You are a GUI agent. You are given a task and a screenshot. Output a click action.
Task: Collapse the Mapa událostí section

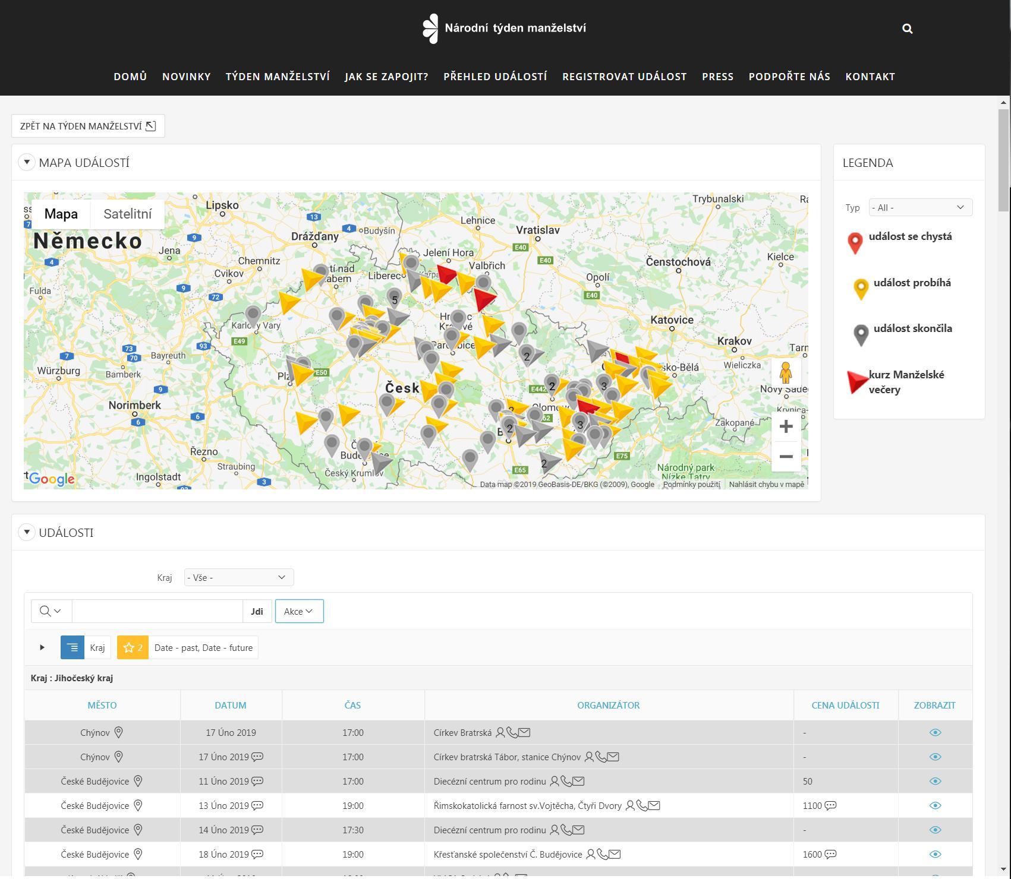[x=27, y=162]
